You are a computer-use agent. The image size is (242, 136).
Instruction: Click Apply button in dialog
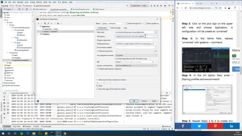click(154, 101)
